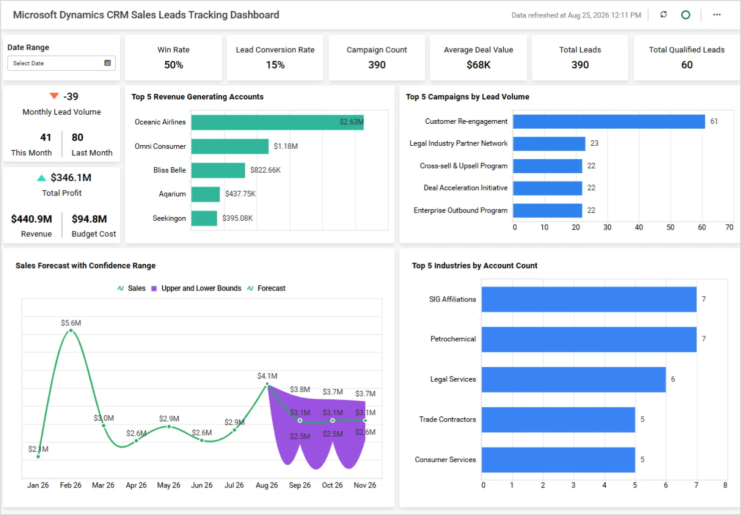This screenshot has width=741, height=515.
Task: Click the Aug 26 axis label
Action: click(267, 485)
